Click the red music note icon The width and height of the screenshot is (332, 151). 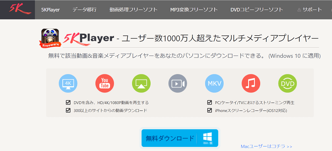click(251, 83)
